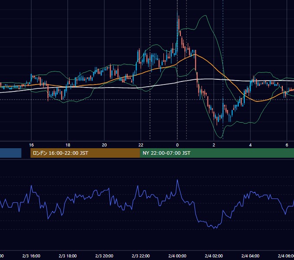294x260 pixels.
Task: Click the oscillator peak at 2/4 00:00
Action: pos(177,180)
